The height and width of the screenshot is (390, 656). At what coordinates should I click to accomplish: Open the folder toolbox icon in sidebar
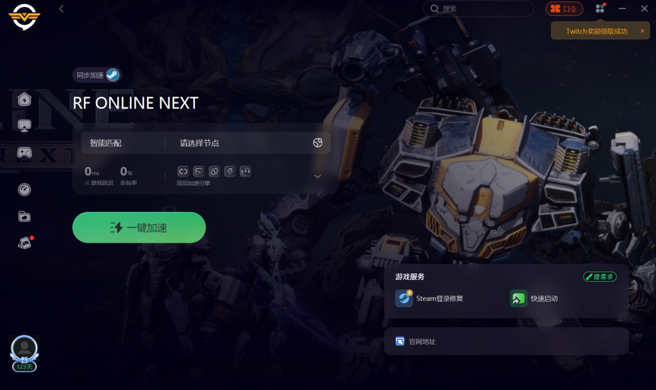click(x=24, y=216)
